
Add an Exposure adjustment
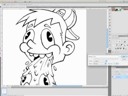pyautogui.click(x=125, y=42)
